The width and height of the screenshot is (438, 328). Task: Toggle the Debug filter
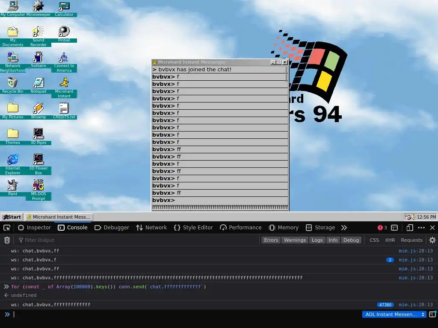point(351,240)
